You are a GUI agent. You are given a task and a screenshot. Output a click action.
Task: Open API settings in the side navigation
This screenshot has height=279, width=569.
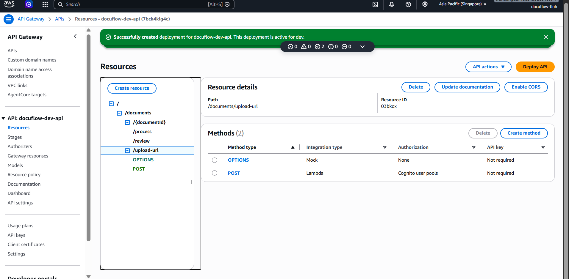click(20, 203)
